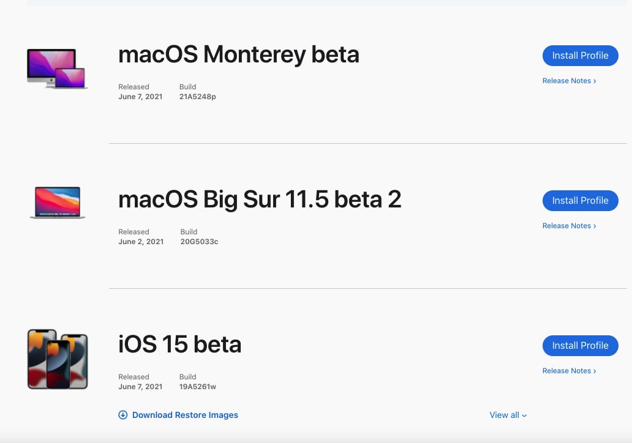This screenshot has width=632, height=443.
Task: Click build number 20G5033c
Action: [199, 242]
